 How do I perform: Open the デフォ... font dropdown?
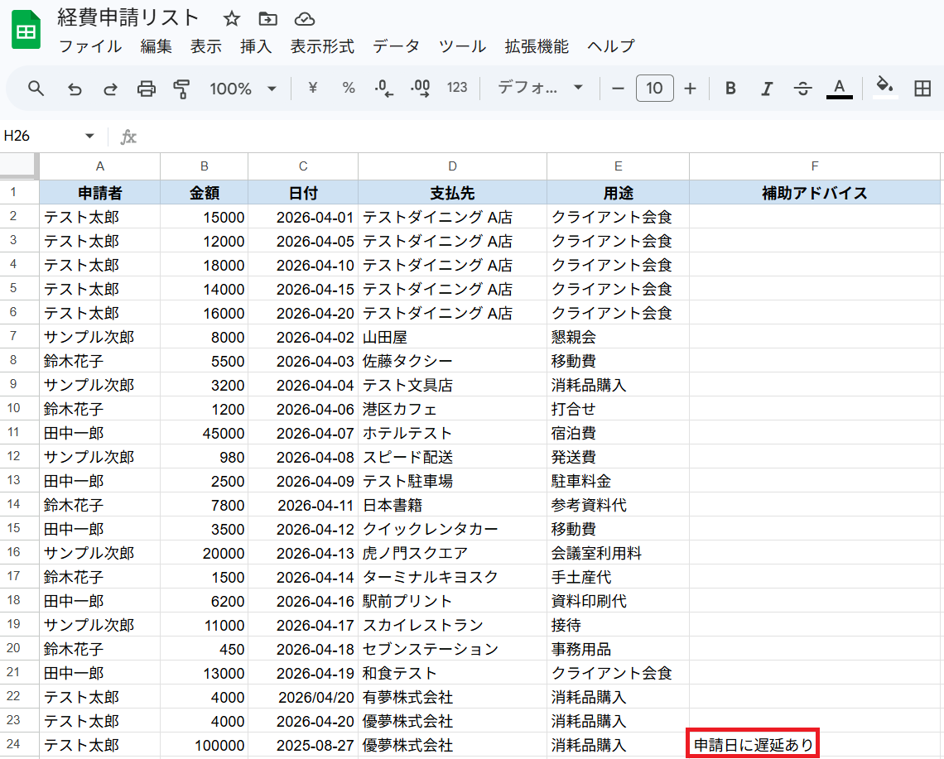[x=540, y=88]
